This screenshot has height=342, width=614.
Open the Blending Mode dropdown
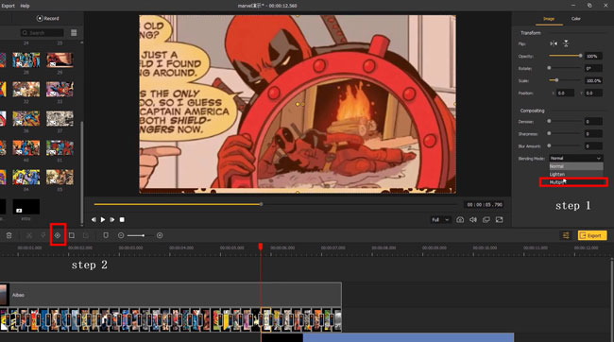coord(575,159)
